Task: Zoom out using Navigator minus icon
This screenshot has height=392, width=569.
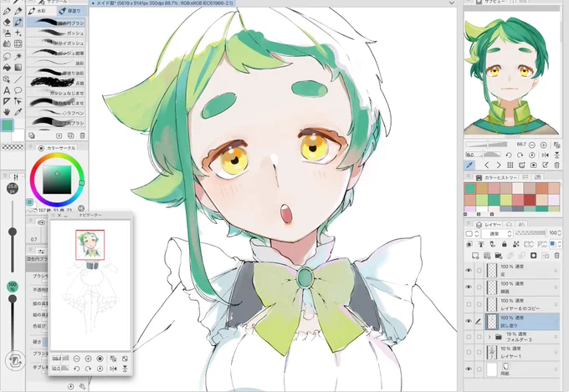Action: coord(76,359)
